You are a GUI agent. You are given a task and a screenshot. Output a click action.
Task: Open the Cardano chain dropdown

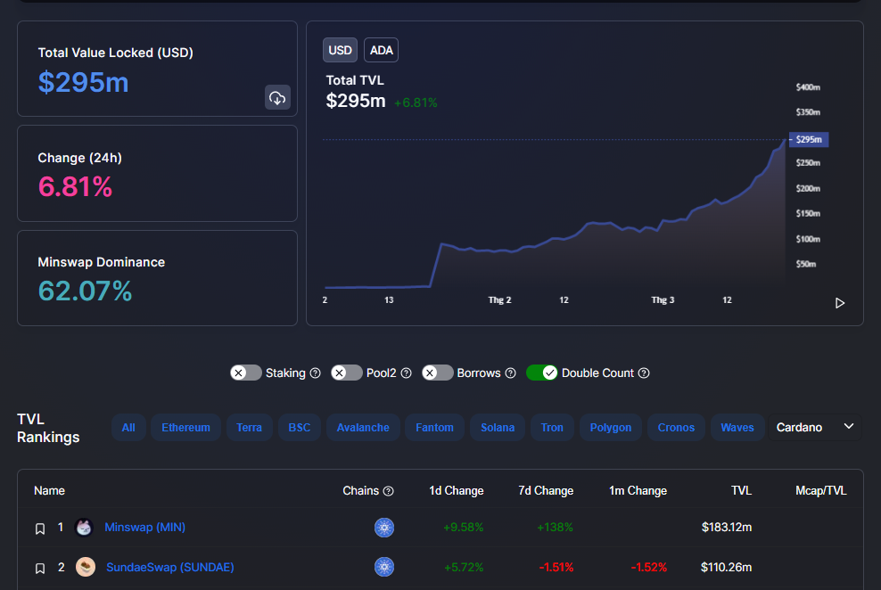click(x=815, y=427)
